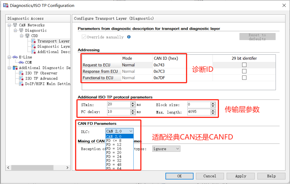Check 29 bit identifier for Request to ECU

coord(244,65)
